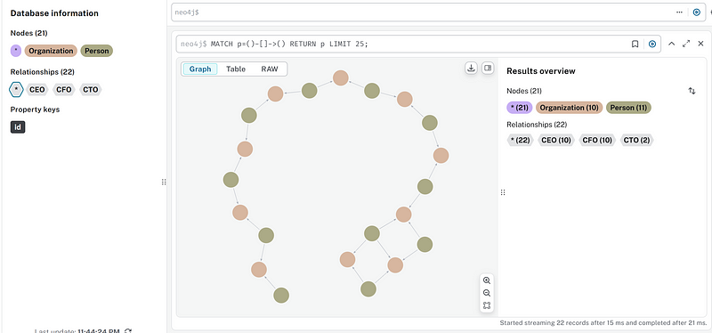Click the Database information heading
This screenshot has height=333, width=712.
click(54, 13)
